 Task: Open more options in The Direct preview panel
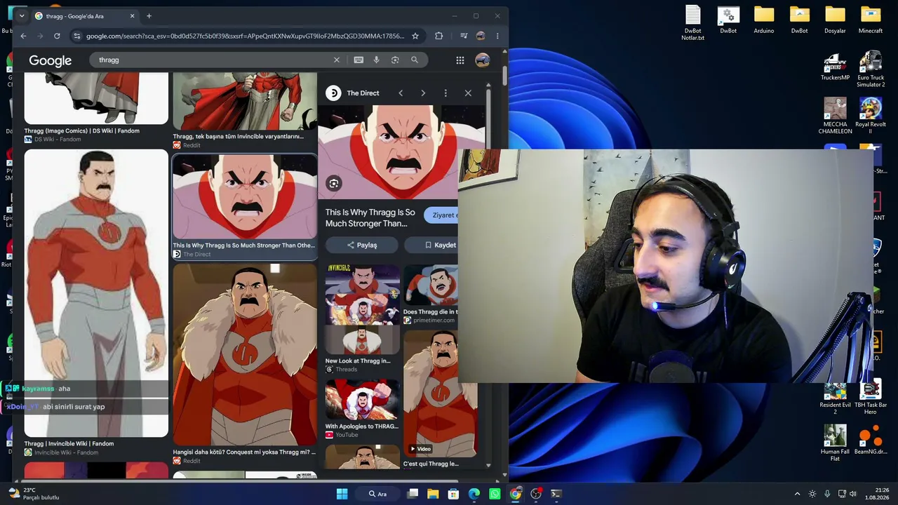pos(445,93)
